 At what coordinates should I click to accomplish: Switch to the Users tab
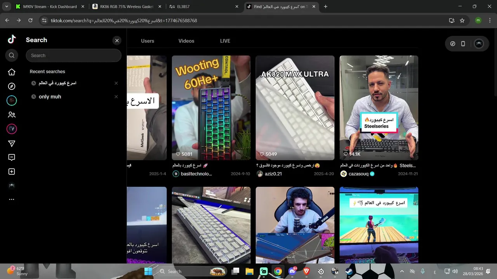coord(148,41)
